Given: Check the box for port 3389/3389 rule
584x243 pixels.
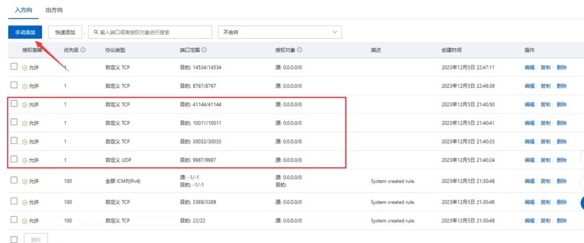Looking at the screenshot, I should point(14,201).
